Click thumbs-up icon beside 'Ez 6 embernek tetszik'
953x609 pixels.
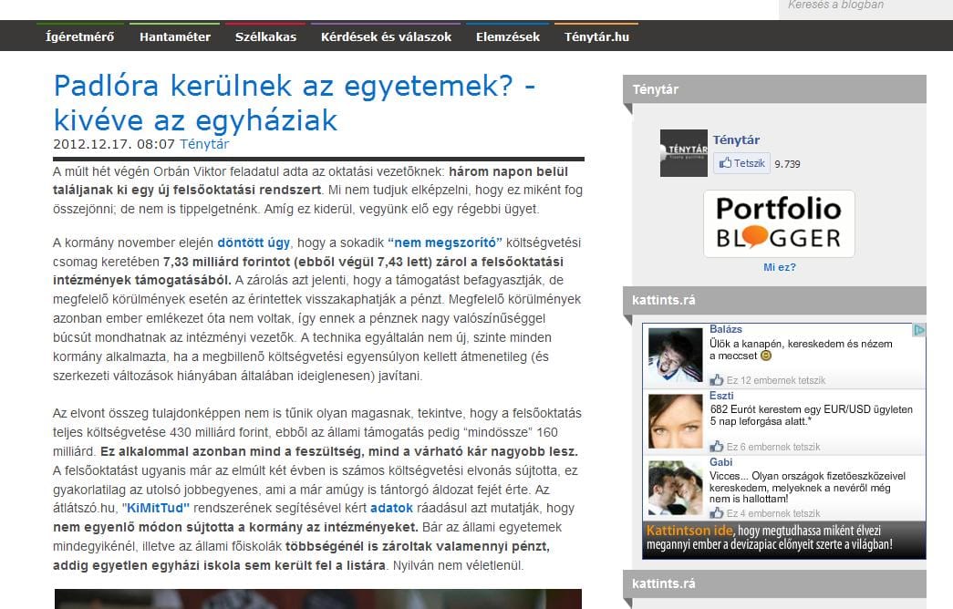pos(717,447)
